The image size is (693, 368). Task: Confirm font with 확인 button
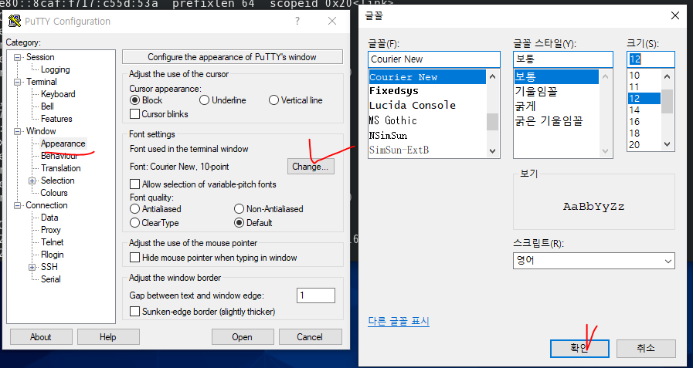[579, 348]
